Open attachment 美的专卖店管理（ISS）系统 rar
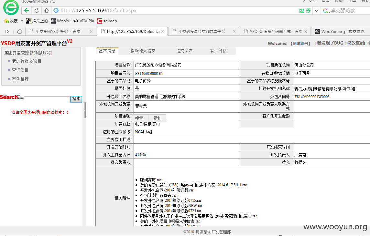The image size is (370, 236). (193, 185)
